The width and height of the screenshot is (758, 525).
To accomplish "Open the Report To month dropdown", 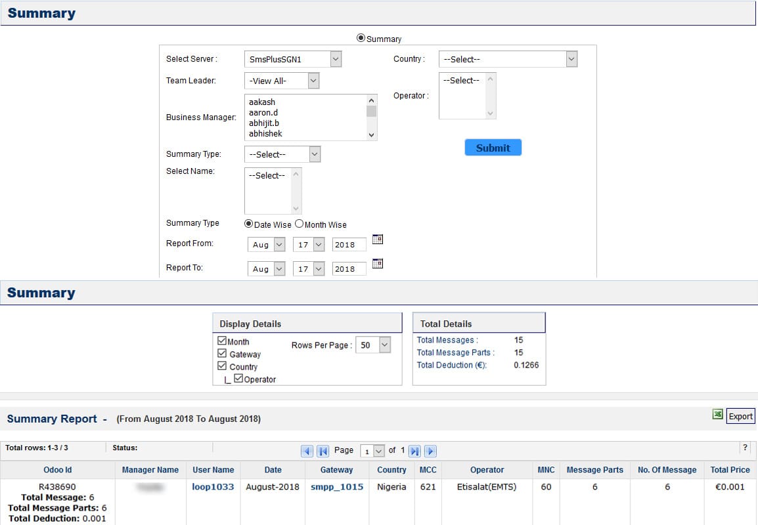I will [267, 268].
